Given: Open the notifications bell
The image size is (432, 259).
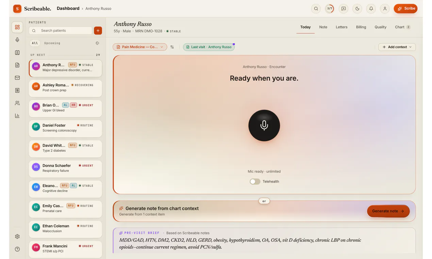Looking at the screenshot, I should (371, 9).
